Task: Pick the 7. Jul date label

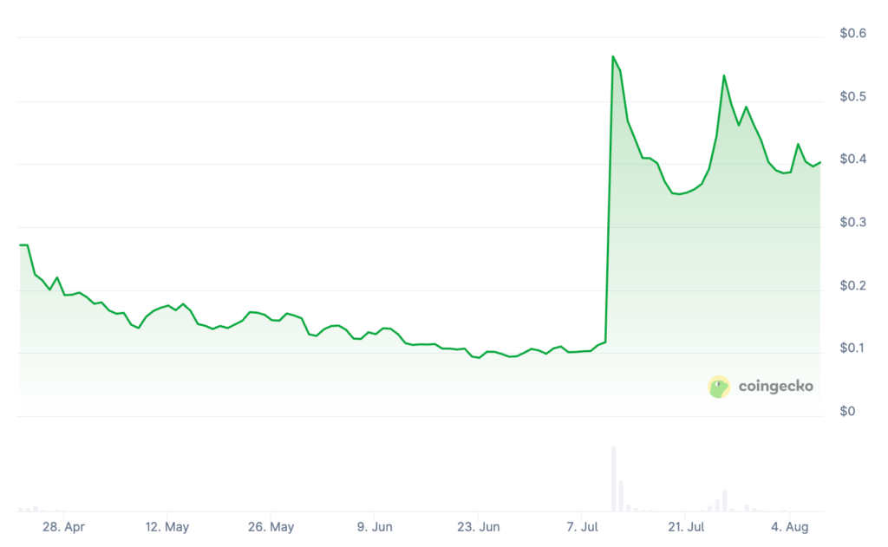Action: [583, 527]
